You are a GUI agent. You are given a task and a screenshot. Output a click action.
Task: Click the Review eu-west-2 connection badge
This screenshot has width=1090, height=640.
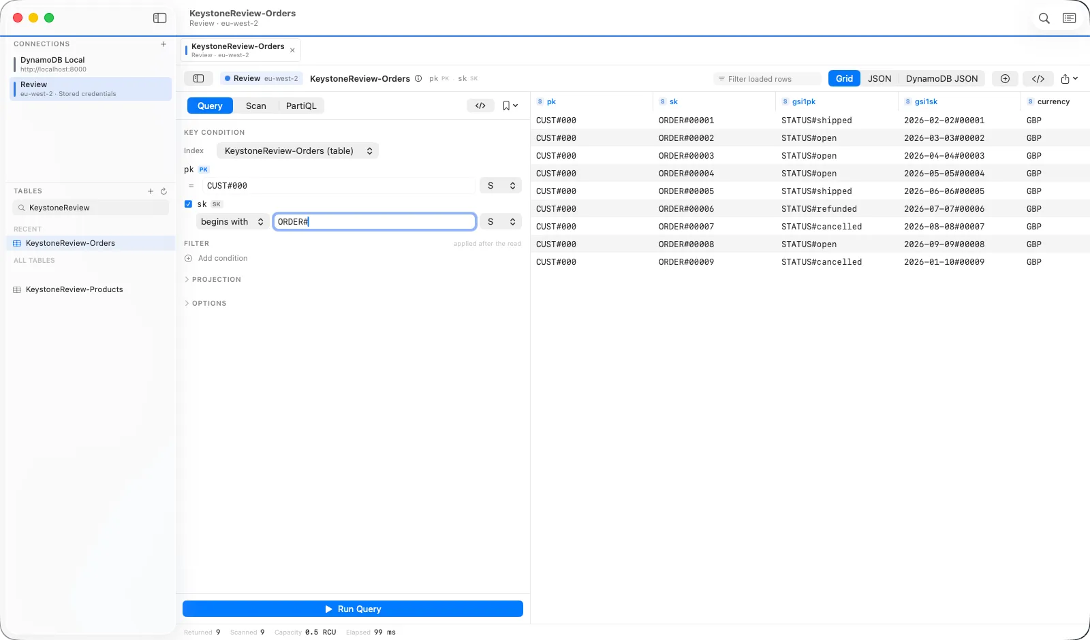(x=262, y=78)
